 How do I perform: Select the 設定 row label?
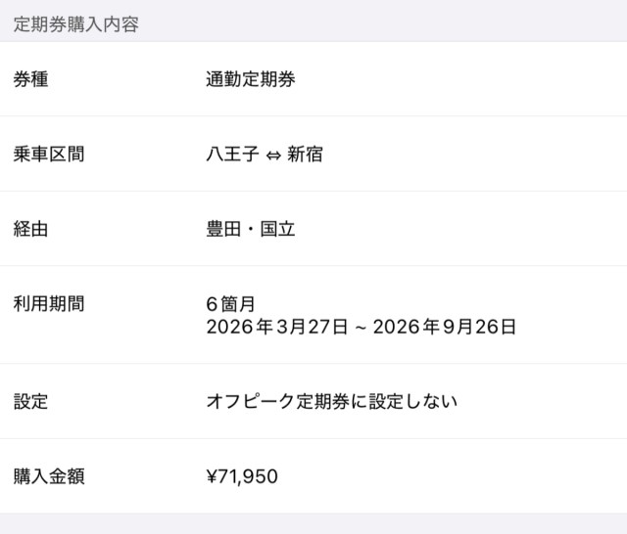(30, 401)
